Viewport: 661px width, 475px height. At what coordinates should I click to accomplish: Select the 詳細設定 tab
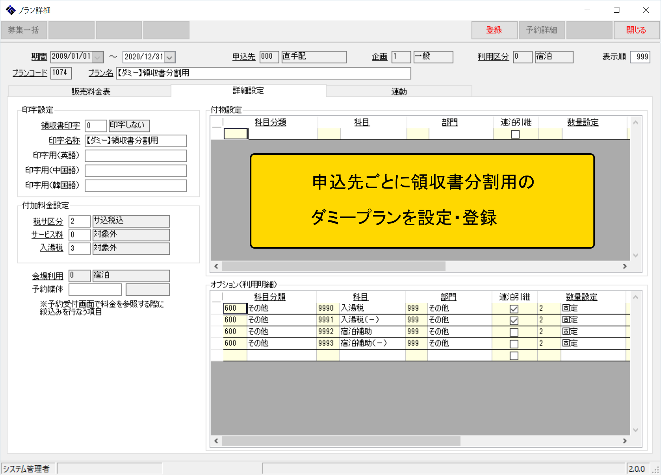[248, 91]
